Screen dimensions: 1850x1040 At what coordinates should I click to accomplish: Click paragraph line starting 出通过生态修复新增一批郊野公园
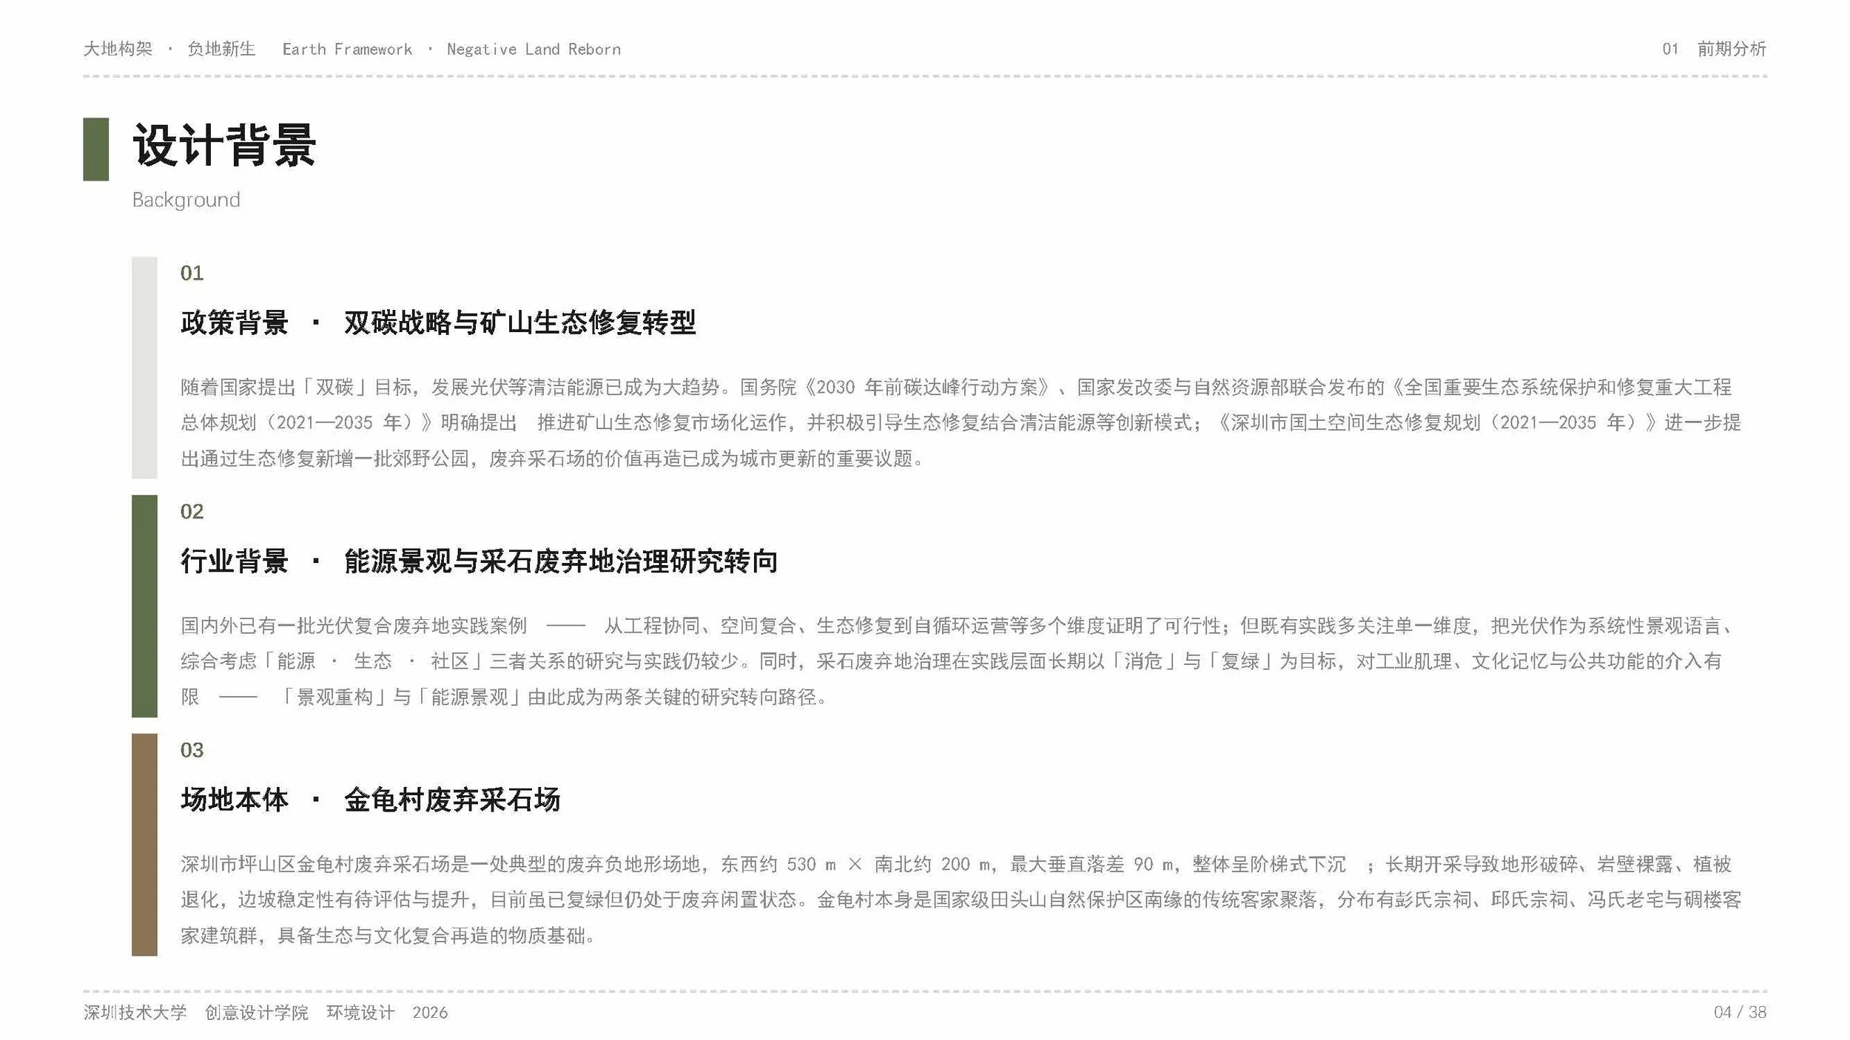(552, 459)
